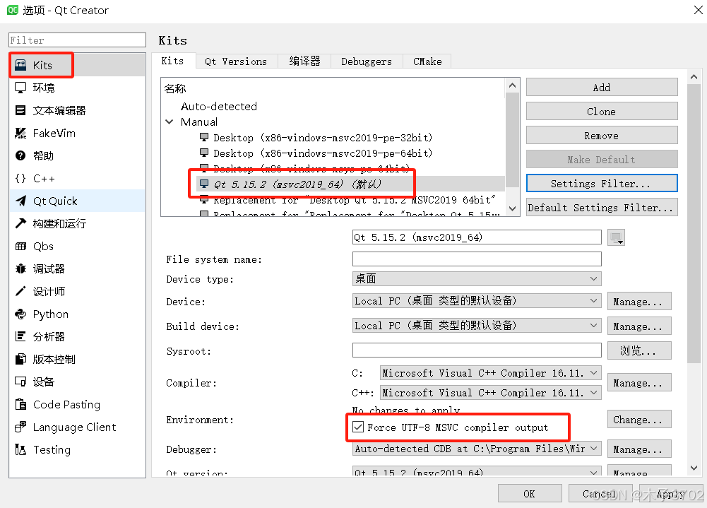
Task: Open the 设备 settings category
Action: coord(77,382)
